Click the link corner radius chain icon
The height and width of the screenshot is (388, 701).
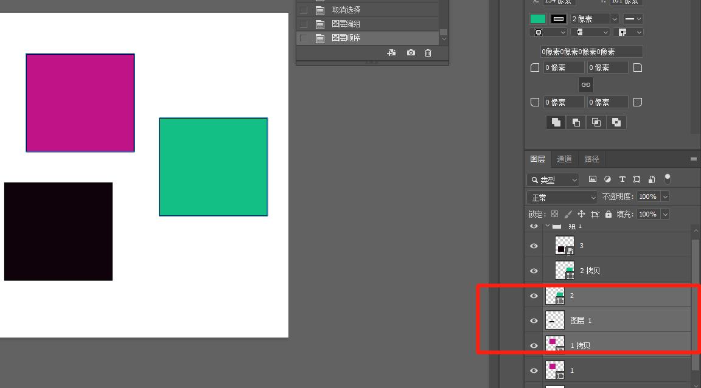585,85
